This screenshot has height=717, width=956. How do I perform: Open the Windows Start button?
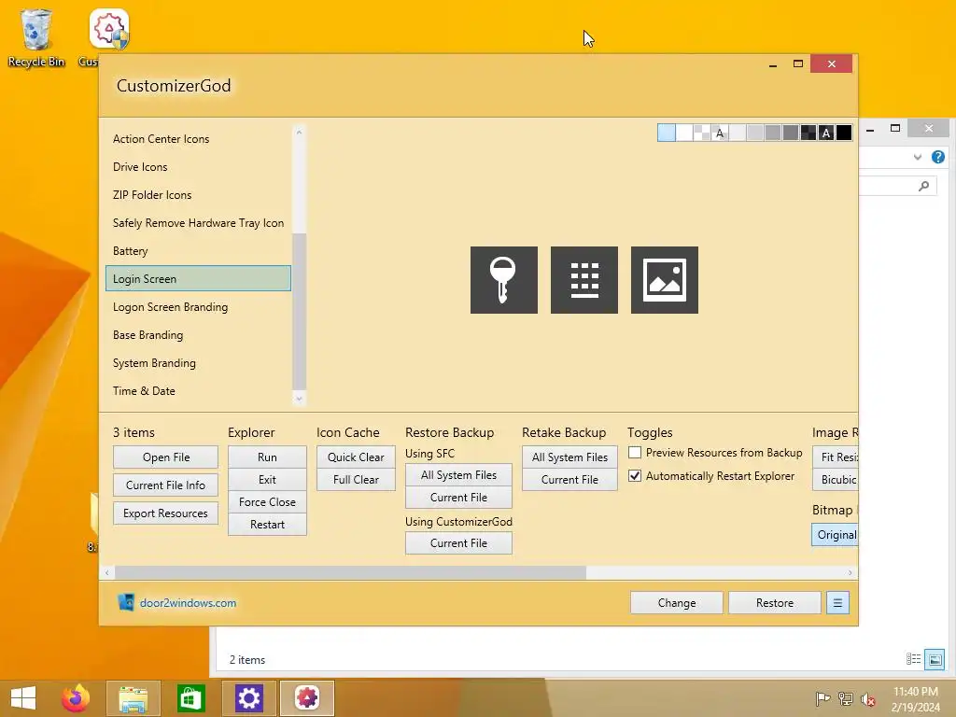coord(23,698)
